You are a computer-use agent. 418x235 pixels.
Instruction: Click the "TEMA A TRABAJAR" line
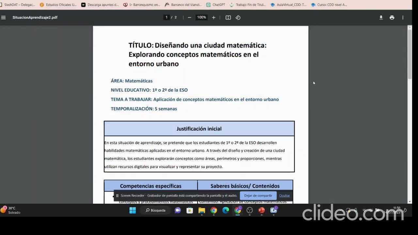195,99
